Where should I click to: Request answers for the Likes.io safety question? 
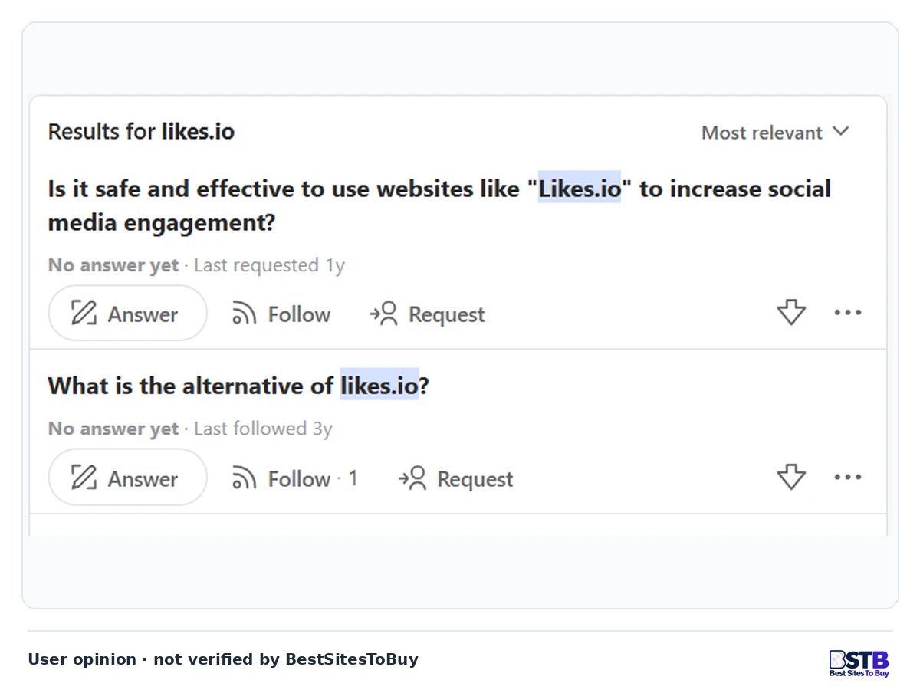click(x=427, y=314)
